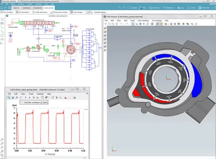Open the CAD modeling menu in CAD Import
This screenshot has height=159, width=216.
pos(143,21)
